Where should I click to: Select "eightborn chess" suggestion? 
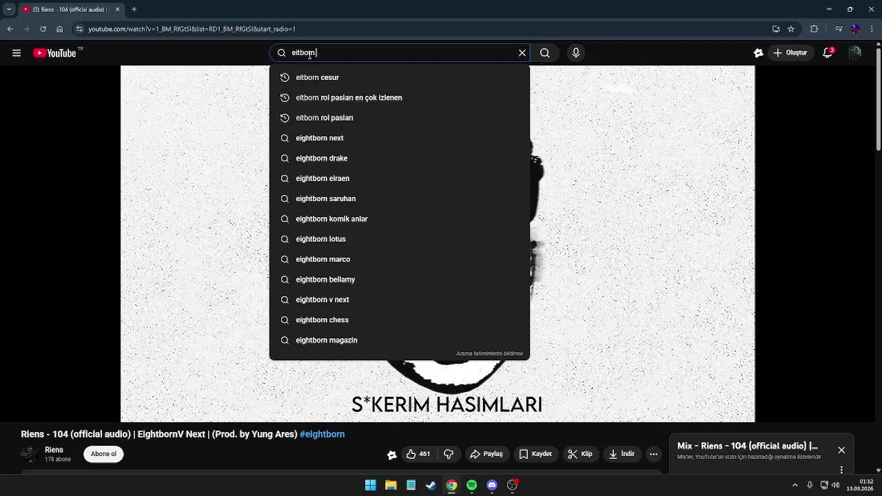click(x=400, y=320)
